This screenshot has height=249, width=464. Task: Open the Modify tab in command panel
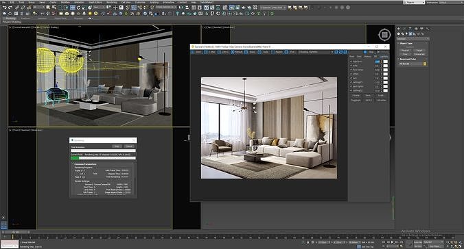(404, 29)
